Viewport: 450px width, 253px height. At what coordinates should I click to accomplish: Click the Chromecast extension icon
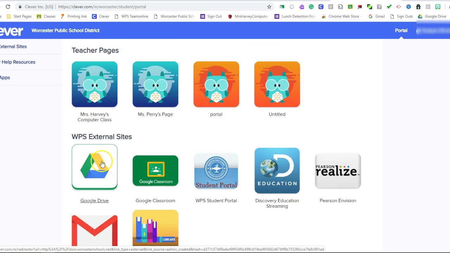(282, 7)
